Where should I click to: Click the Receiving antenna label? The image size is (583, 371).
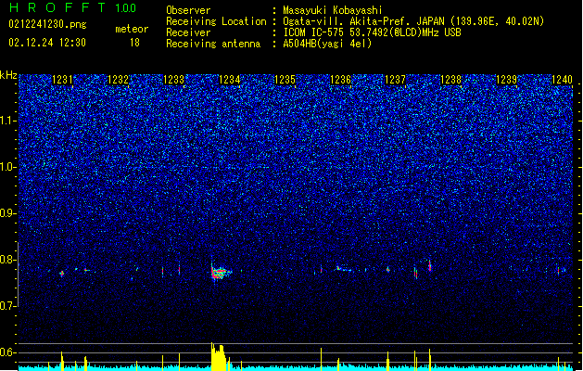(x=213, y=44)
